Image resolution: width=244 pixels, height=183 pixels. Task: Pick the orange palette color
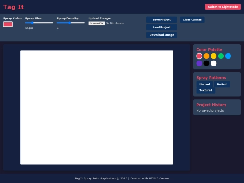pos(206,56)
